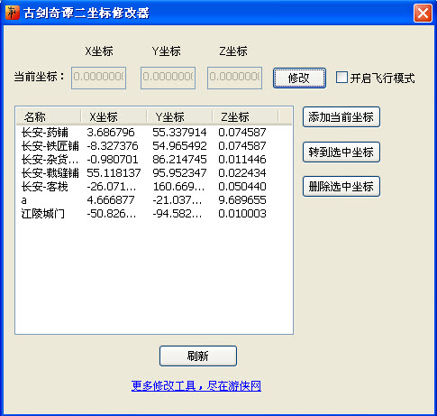This screenshot has width=437, height=416.
Task: Click X value -50.826…
Action: coord(111,214)
